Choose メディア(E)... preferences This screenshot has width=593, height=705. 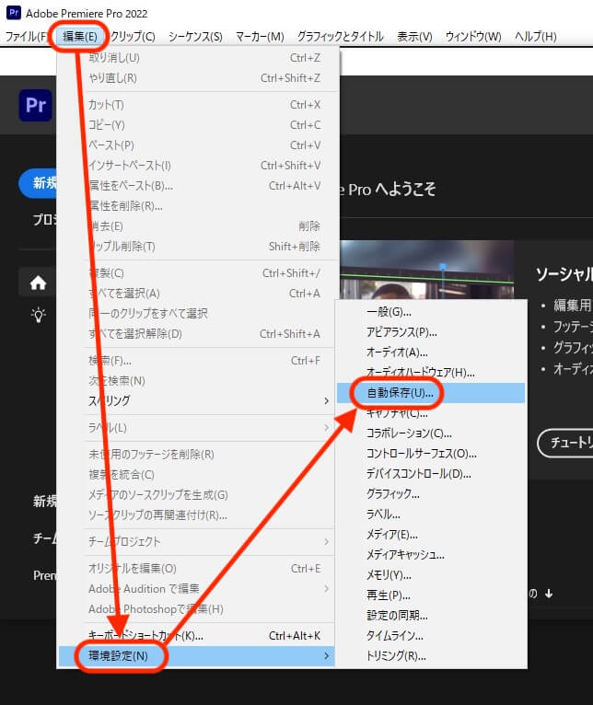click(x=431, y=535)
